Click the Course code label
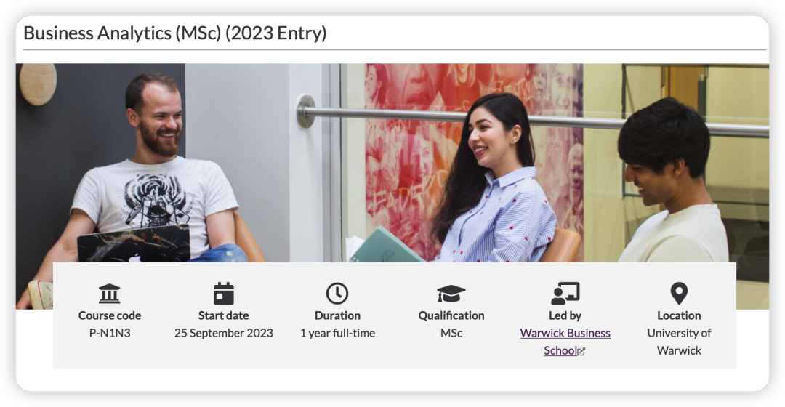The image size is (785, 407). click(x=110, y=315)
